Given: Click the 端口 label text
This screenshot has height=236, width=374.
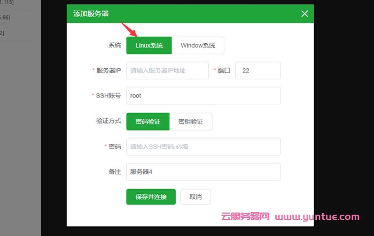Looking at the screenshot, I should [x=223, y=70].
